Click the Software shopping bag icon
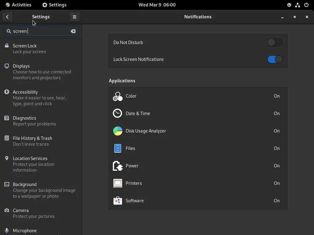Screen dimensions: 314x235 [x=117, y=201]
